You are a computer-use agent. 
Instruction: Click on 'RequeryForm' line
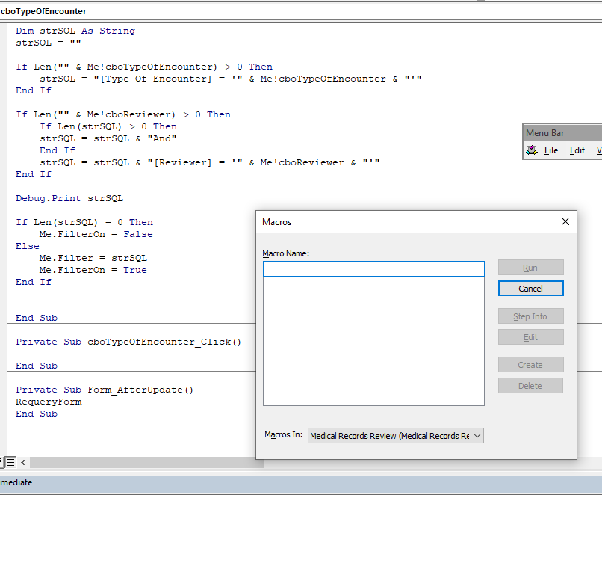pyautogui.click(x=49, y=402)
